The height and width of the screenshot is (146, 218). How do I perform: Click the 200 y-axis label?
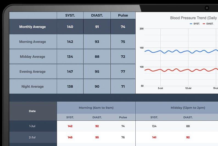(x=141, y=29)
